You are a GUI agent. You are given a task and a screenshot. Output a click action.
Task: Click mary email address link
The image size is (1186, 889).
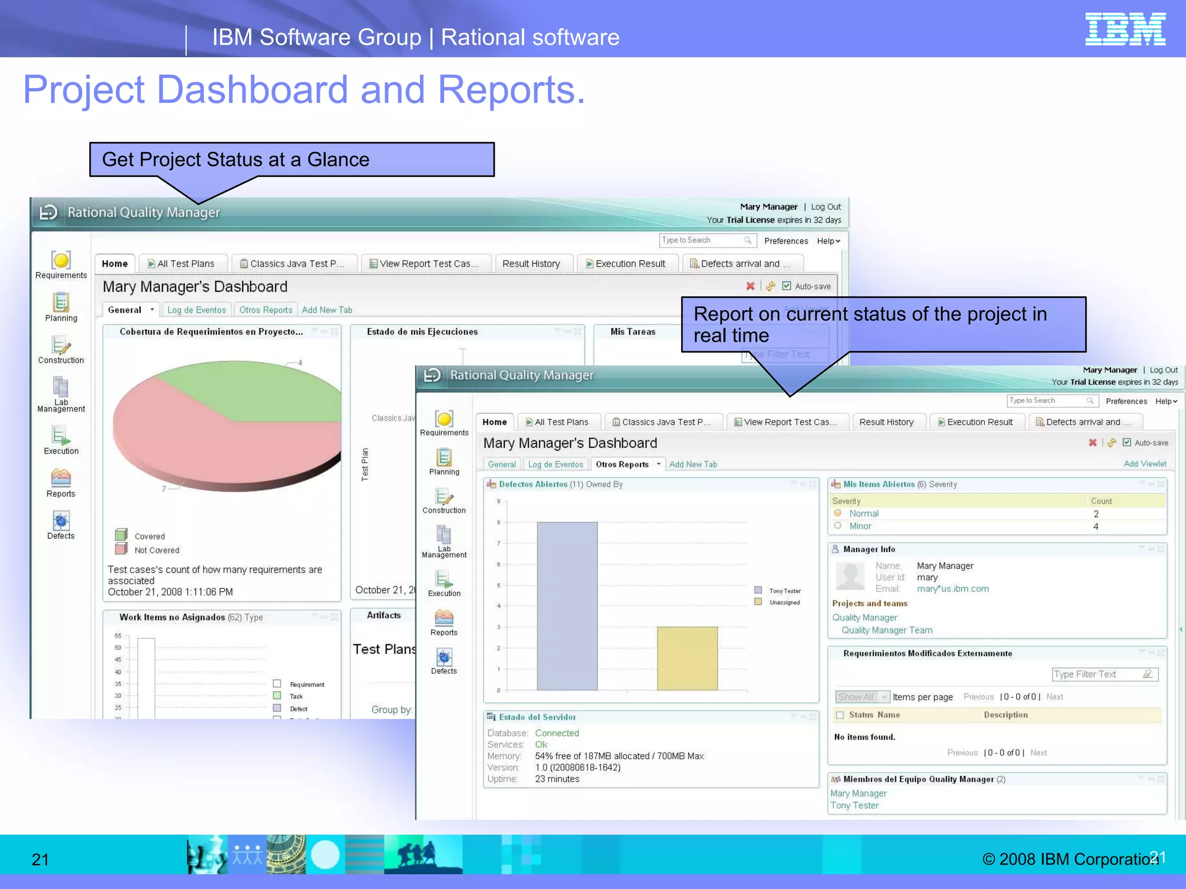[x=953, y=589]
